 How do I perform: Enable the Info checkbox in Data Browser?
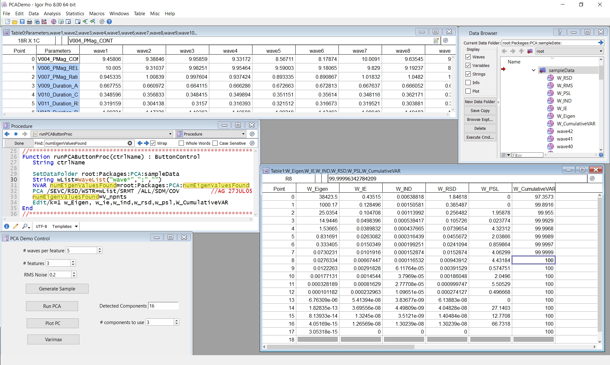pos(468,83)
